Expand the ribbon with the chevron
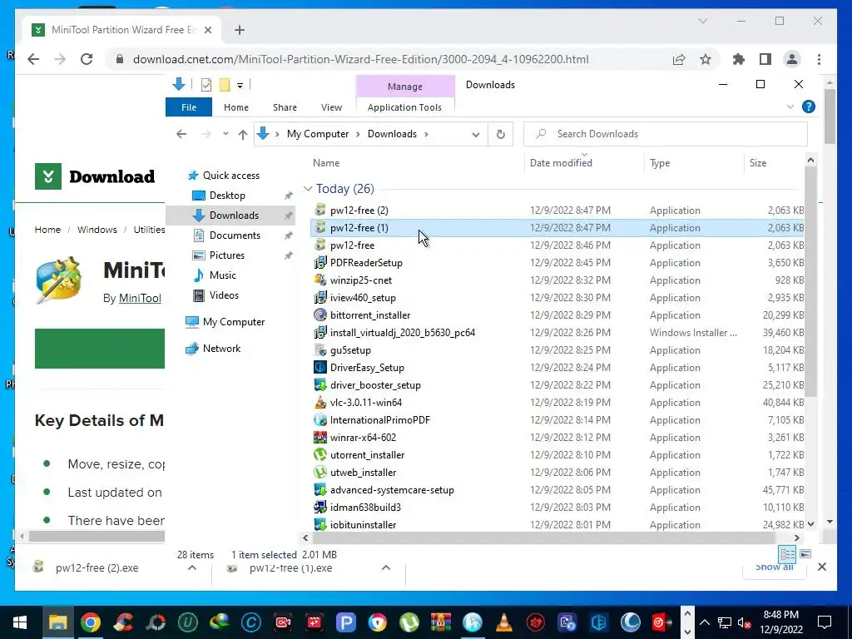The image size is (852, 639). [790, 107]
